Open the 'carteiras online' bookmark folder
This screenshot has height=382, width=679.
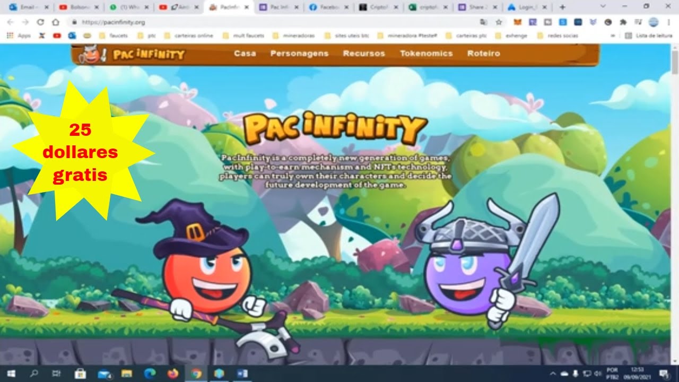point(188,36)
